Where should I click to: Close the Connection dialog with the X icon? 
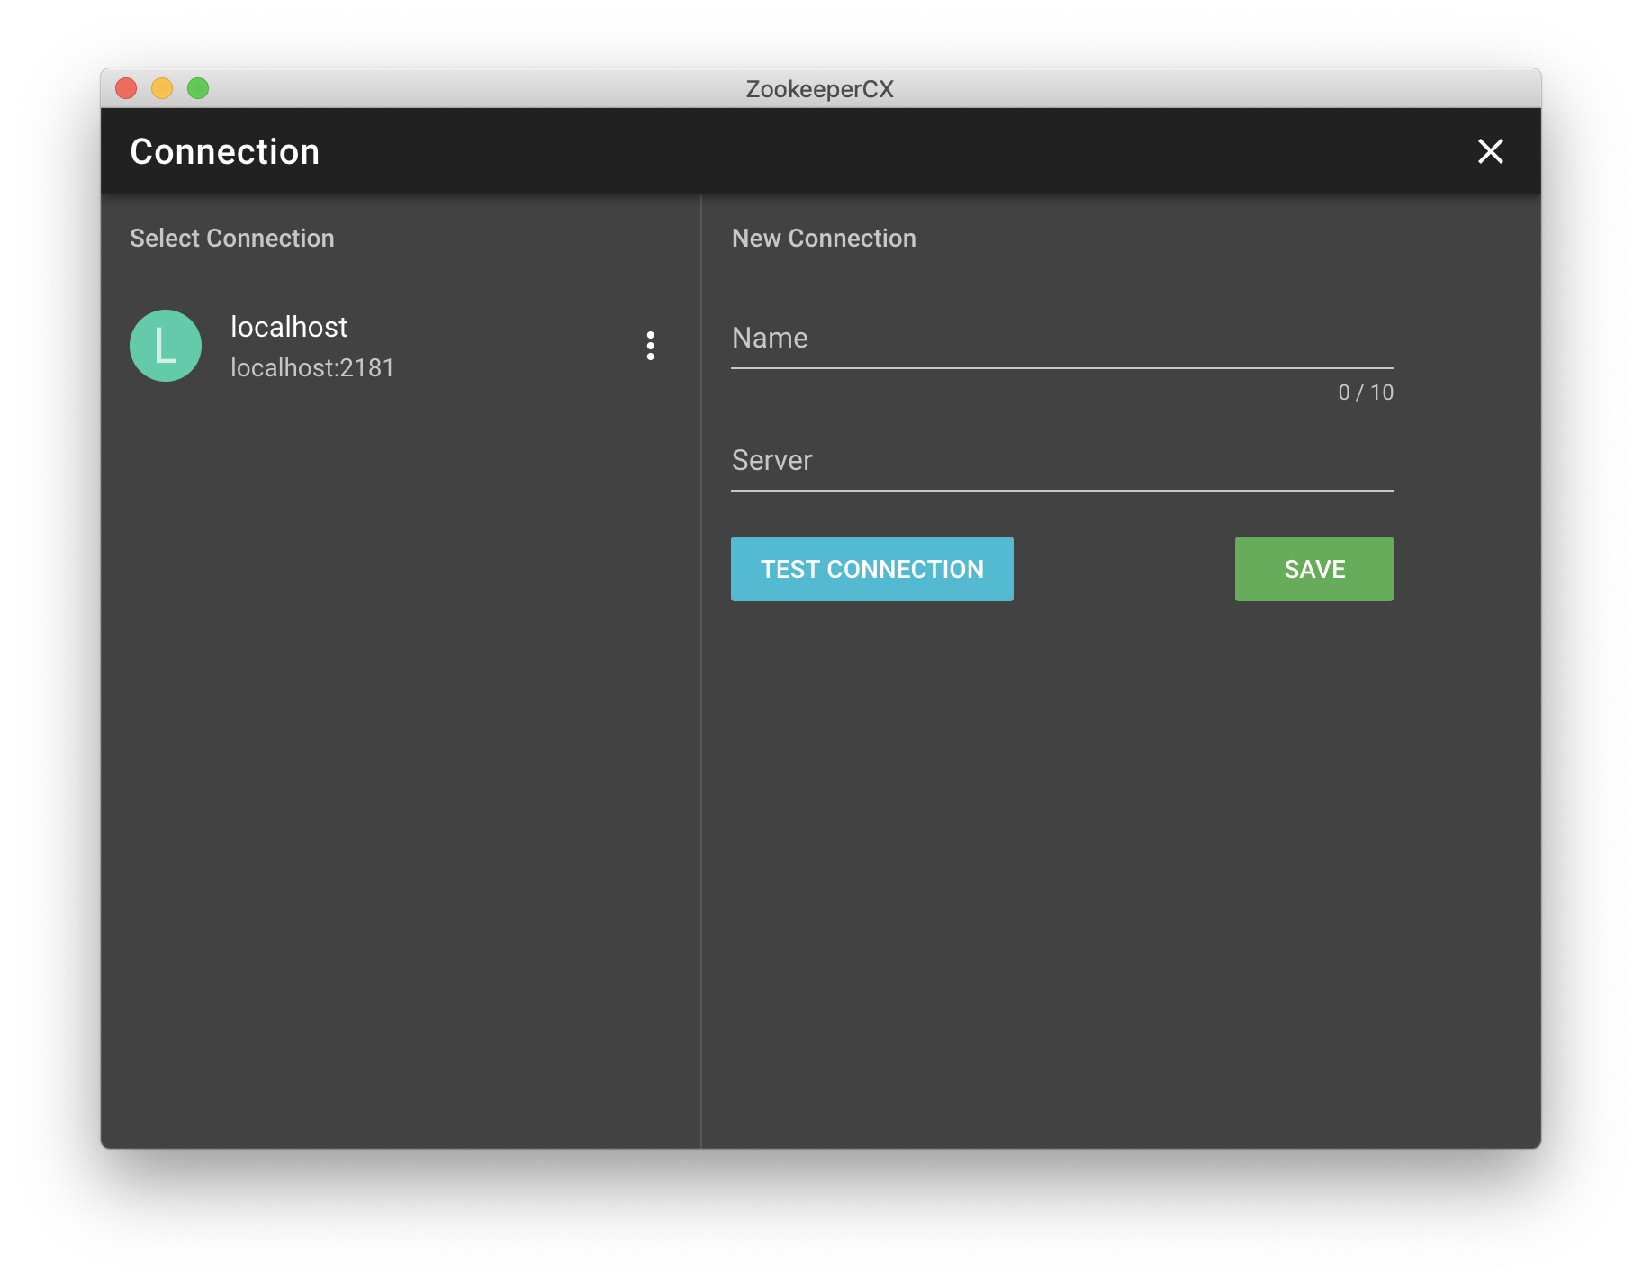1490,151
